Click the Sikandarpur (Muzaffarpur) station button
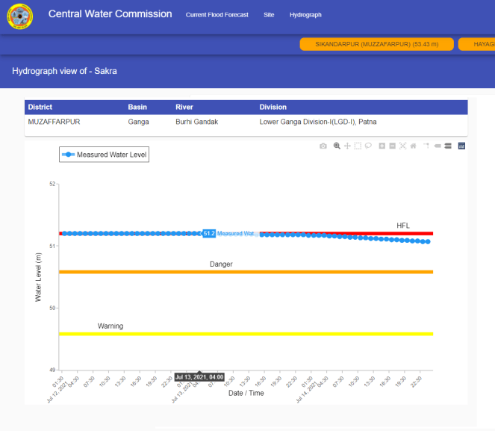The height and width of the screenshot is (431, 495). 377,45
